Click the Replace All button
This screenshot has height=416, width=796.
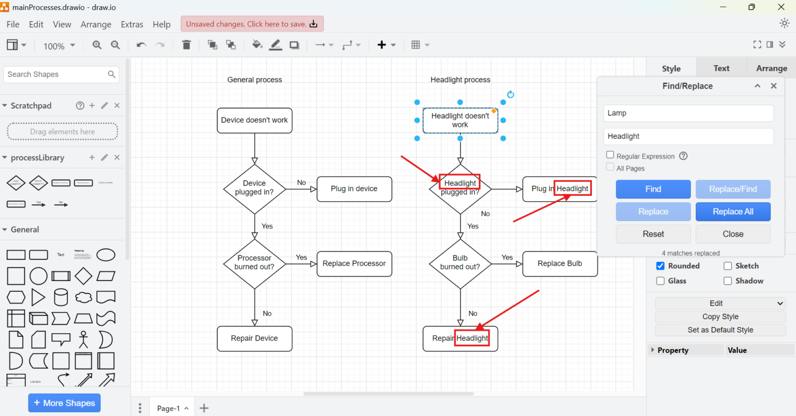pos(733,211)
